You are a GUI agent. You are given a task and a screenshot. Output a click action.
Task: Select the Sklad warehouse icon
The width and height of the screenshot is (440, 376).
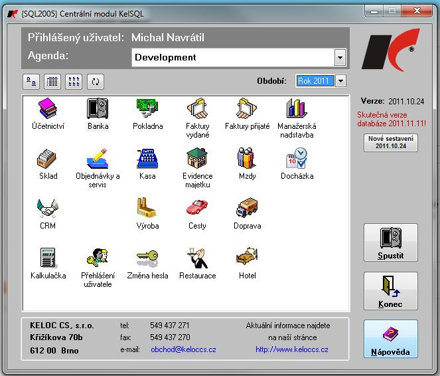[x=48, y=163]
